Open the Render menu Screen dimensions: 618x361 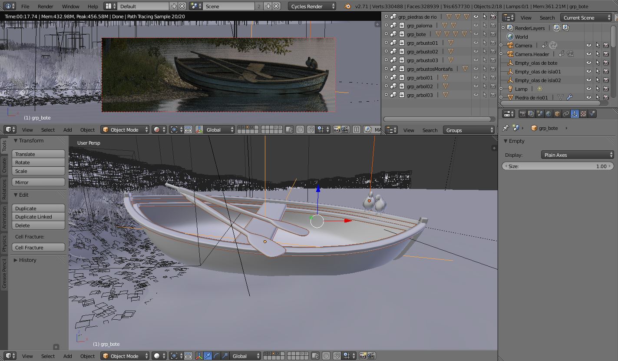coord(45,7)
